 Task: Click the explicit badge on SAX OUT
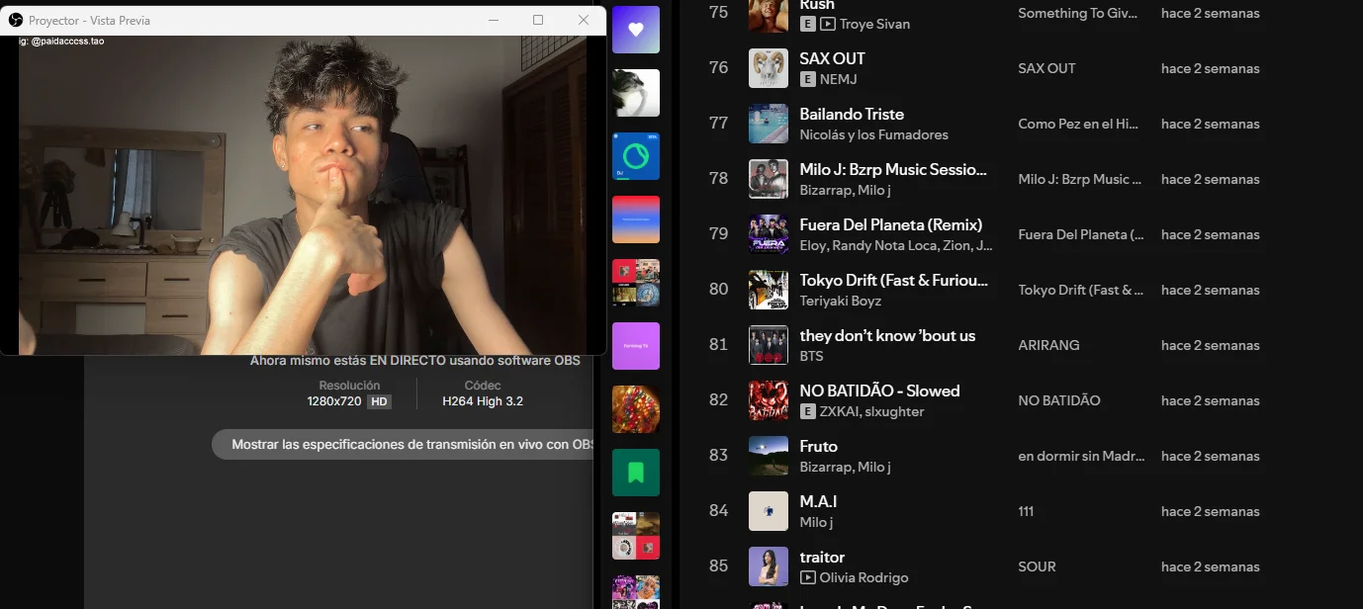[x=807, y=79]
